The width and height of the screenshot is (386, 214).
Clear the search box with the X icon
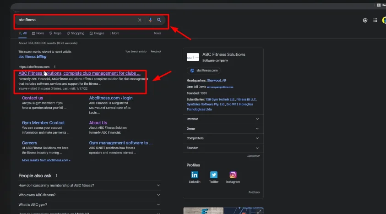pyautogui.click(x=140, y=20)
